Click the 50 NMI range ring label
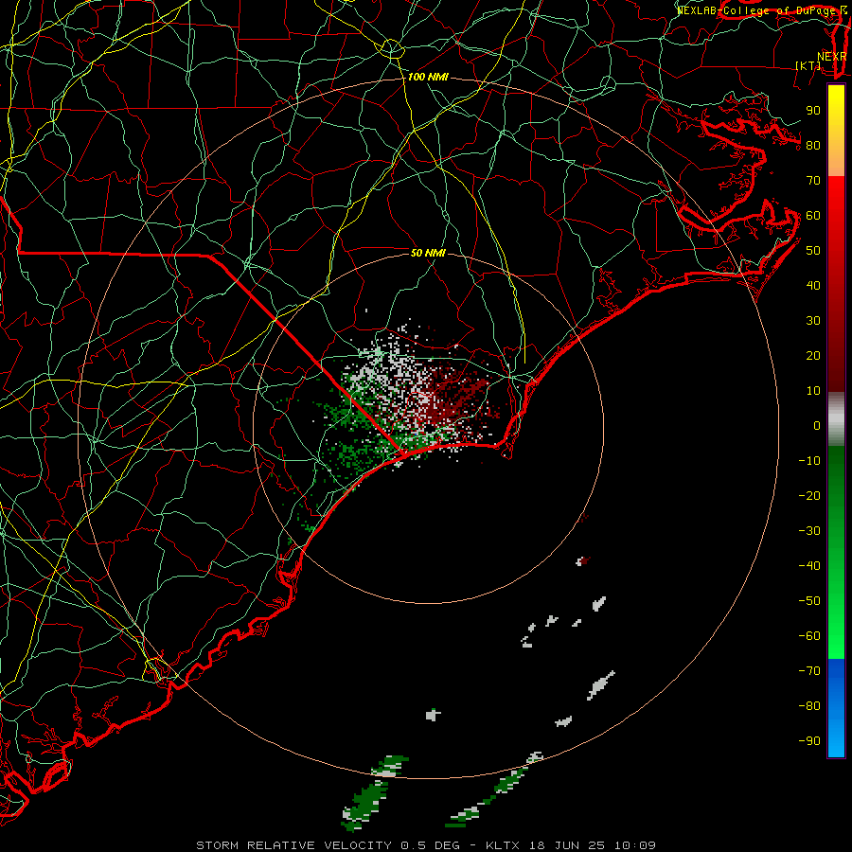Image resolution: width=852 pixels, height=852 pixels. pyautogui.click(x=428, y=253)
